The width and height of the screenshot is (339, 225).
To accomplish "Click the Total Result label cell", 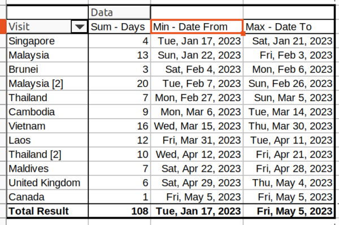I will pyautogui.click(x=47, y=211).
